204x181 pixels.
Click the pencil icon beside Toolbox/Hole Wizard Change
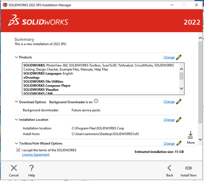(x=178, y=143)
